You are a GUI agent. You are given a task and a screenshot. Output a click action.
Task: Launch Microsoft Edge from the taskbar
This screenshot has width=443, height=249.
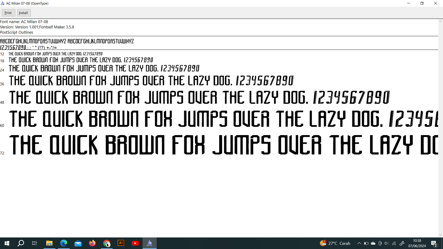point(63,243)
